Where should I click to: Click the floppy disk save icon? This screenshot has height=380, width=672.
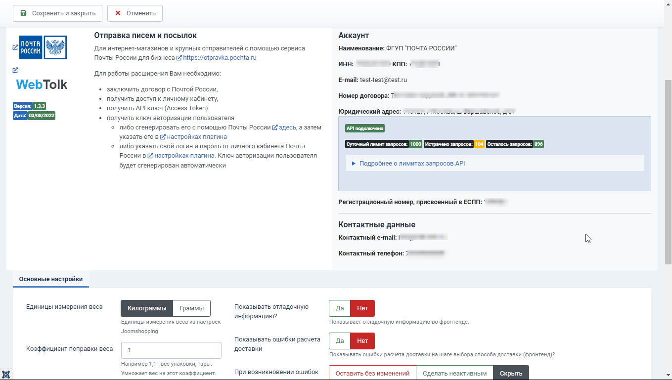coord(23,13)
